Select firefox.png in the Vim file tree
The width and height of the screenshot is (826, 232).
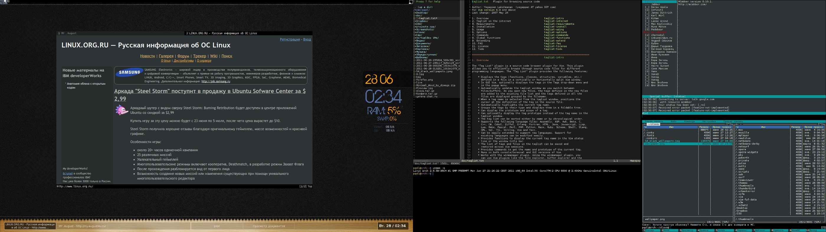[423, 80]
